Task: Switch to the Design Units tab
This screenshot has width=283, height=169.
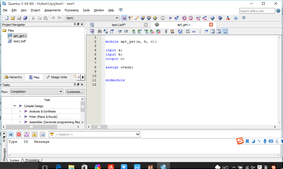Action: pos(57,77)
